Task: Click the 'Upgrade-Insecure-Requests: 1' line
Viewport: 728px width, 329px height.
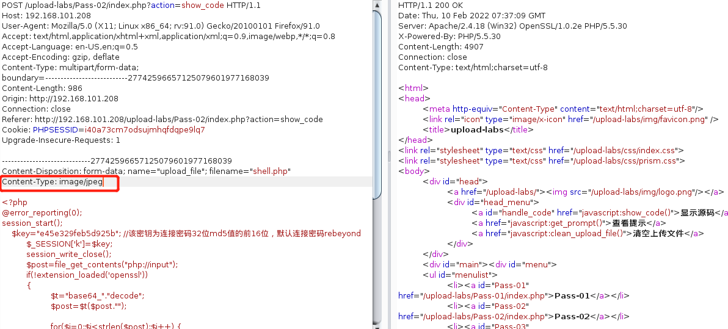Action: 61,140
